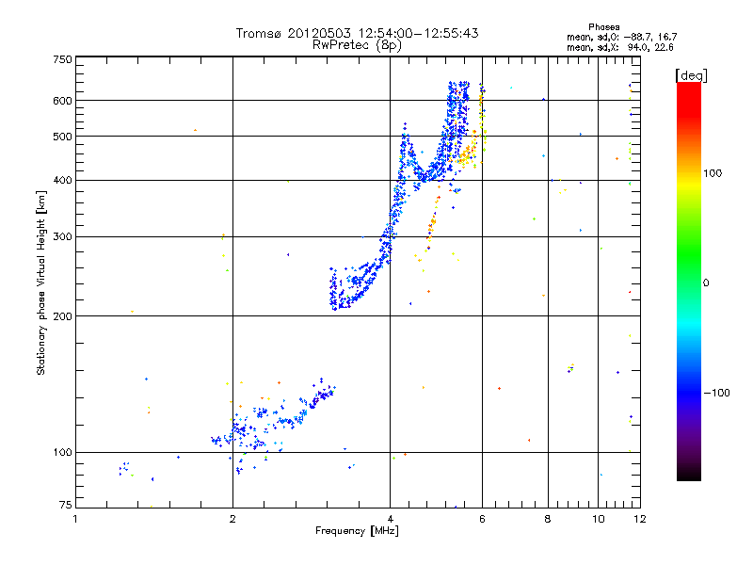Screen dimensions: 753x565
Task: Click the 300 height axis label
Action: [62, 237]
